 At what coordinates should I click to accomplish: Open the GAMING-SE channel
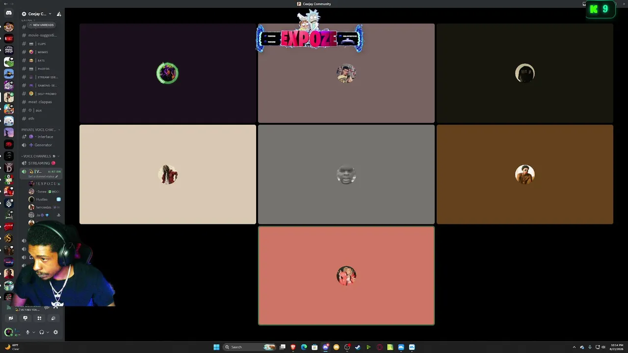[41, 85]
